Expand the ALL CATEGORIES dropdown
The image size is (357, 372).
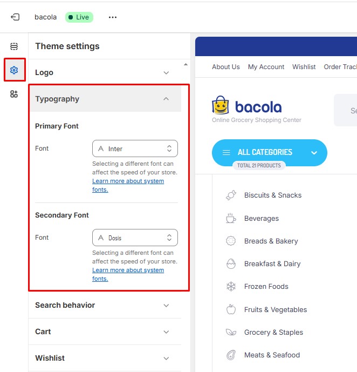click(x=270, y=153)
